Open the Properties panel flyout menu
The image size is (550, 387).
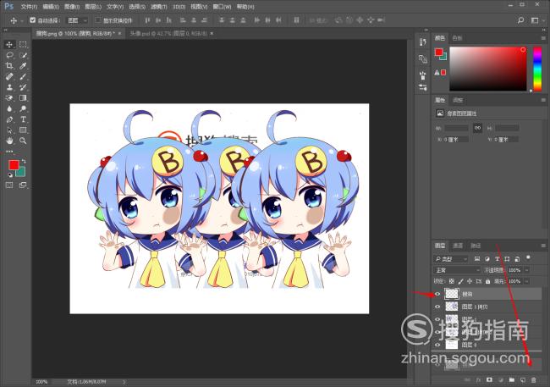point(543,100)
